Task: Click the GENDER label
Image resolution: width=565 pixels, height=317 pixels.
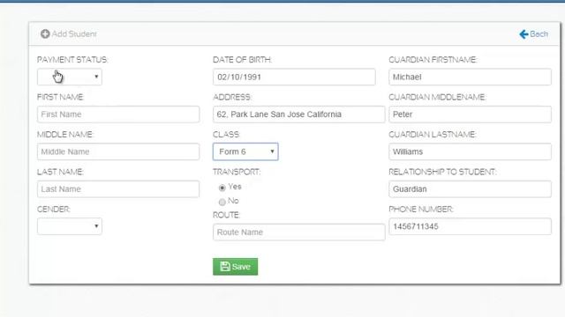Action: 53,210
